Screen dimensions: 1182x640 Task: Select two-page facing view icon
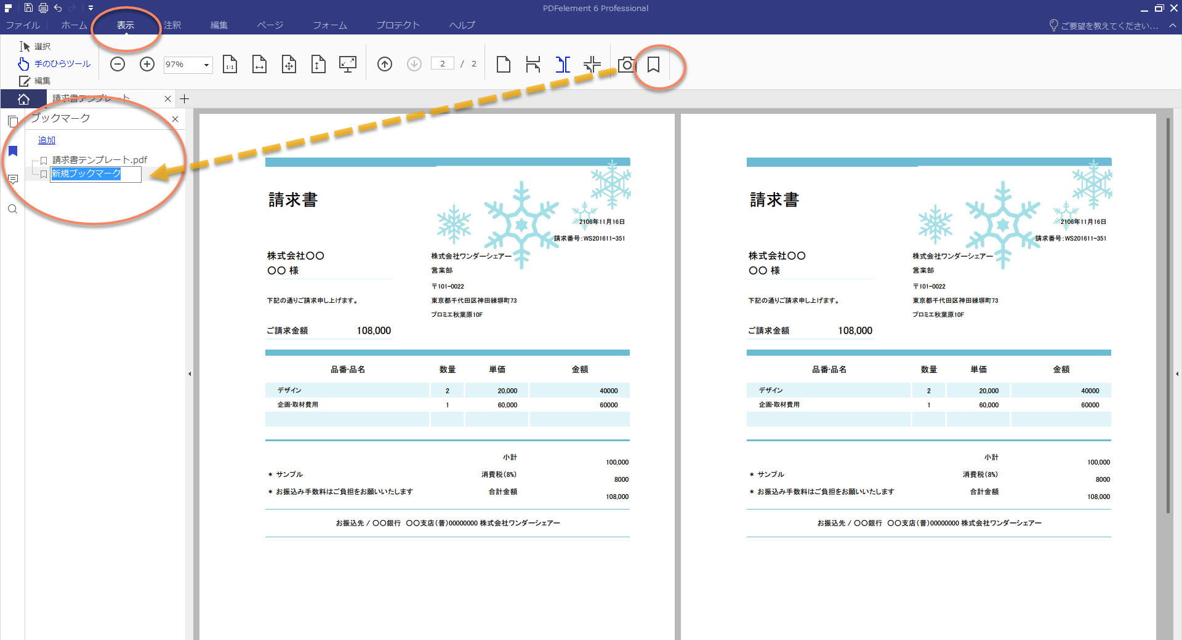(x=563, y=64)
